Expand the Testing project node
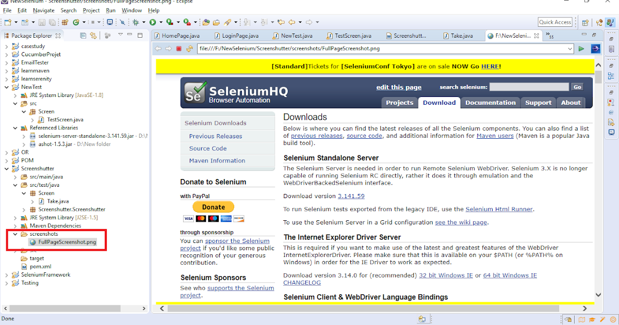 tap(7, 283)
